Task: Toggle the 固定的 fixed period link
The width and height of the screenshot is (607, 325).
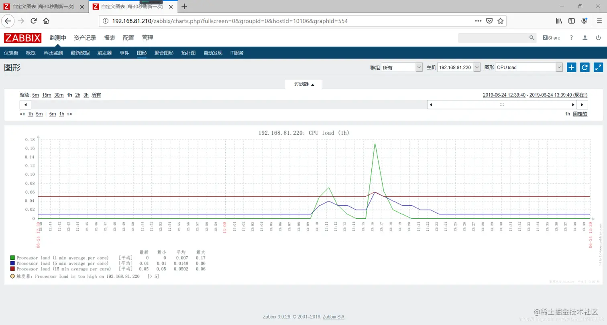Action: (580, 114)
